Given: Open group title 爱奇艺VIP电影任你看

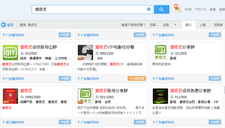Looking at the screenshot, I should (115, 47).
